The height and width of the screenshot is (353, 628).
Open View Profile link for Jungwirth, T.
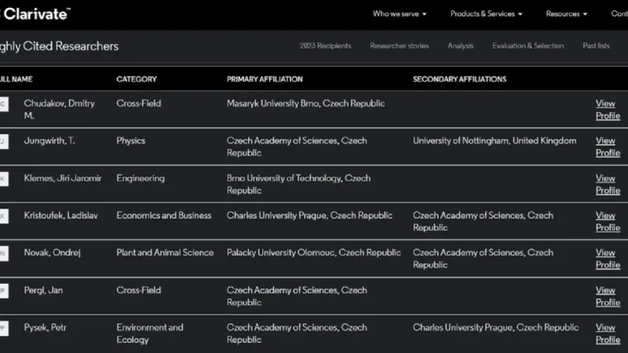607,147
